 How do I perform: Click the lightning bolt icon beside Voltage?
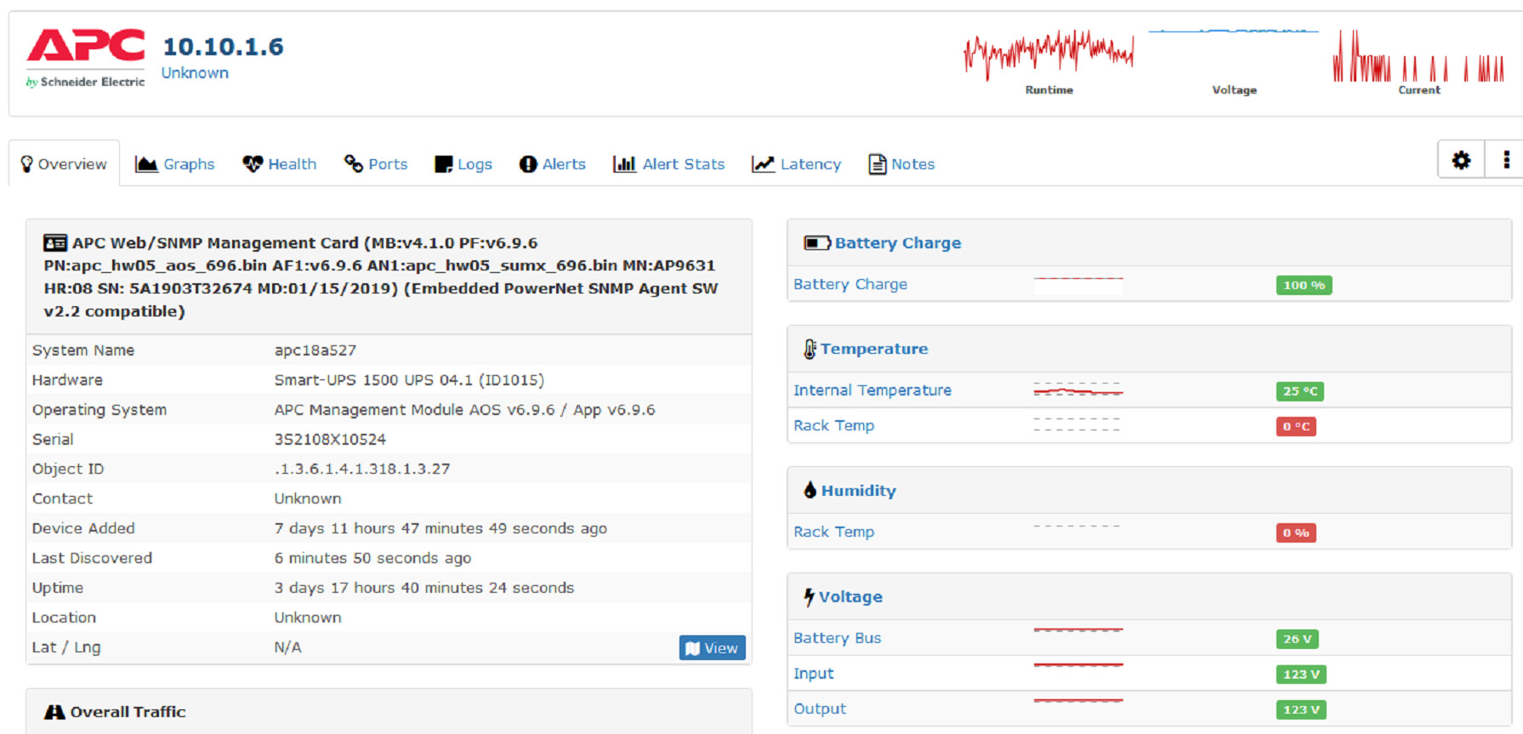pyautogui.click(x=810, y=597)
